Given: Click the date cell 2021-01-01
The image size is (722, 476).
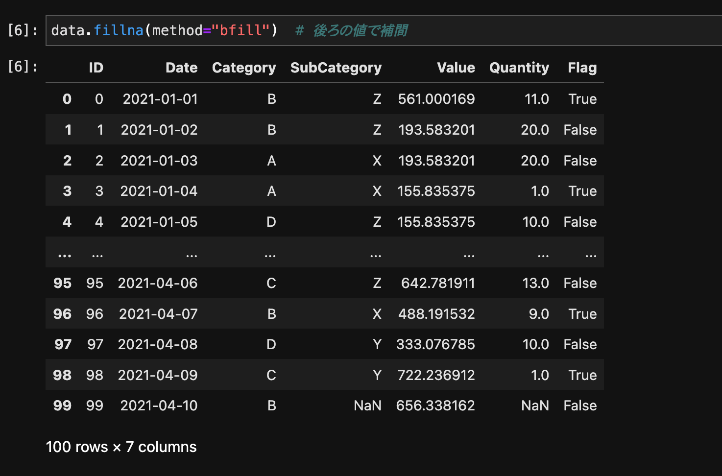Looking at the screenshot, I should click(x=160, y=99).
